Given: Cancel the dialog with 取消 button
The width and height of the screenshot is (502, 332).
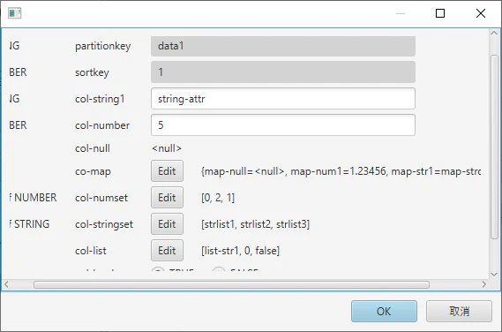Looking at the screenshot, I should pyautogui.click(x=459, y=311).
